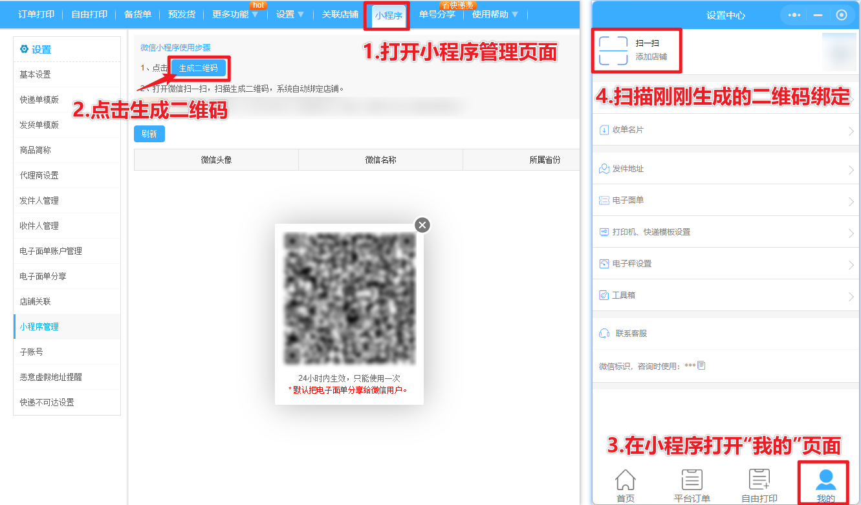The image size is (861, 505).
Task: Select the 小程序 tab
Action: point(388,16)
